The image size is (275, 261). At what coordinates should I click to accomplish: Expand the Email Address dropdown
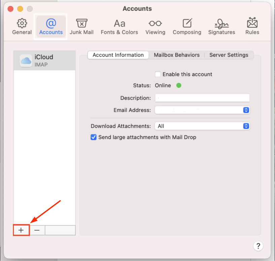click(246, 110)
